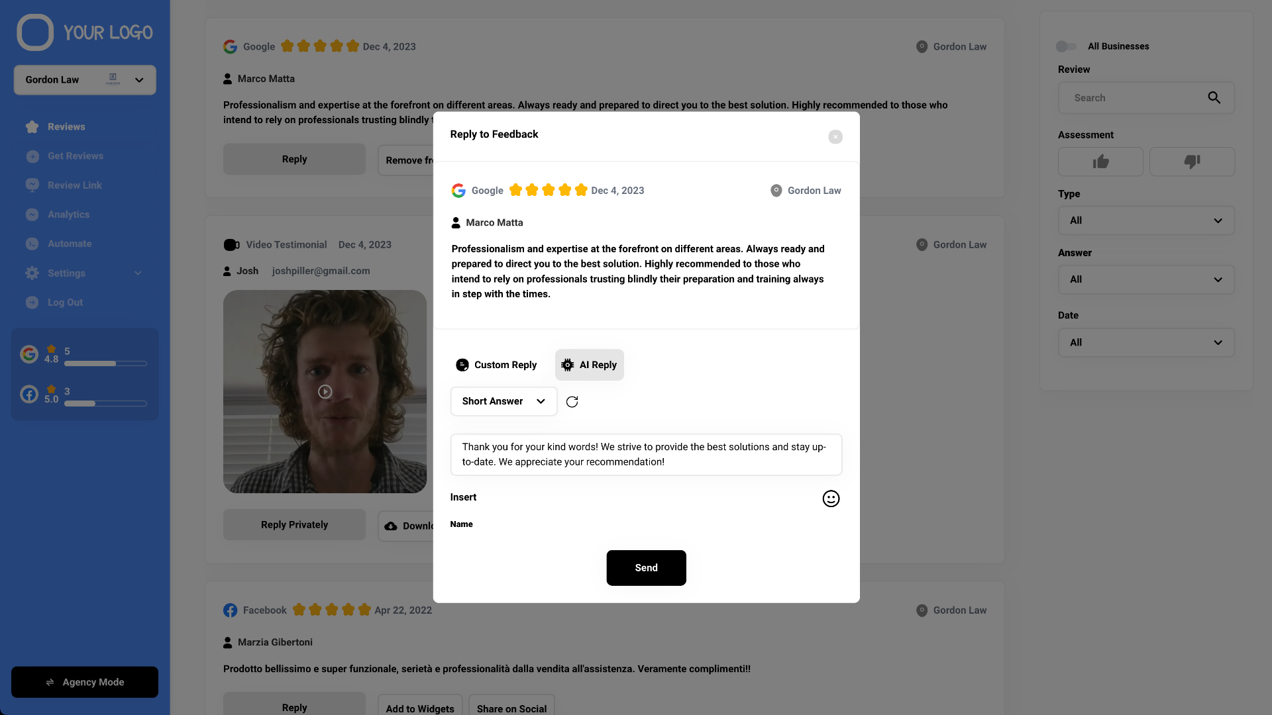The image size is (1272, 715).
Task: Click the Automate sidebar icon
Action: [32, 244]
